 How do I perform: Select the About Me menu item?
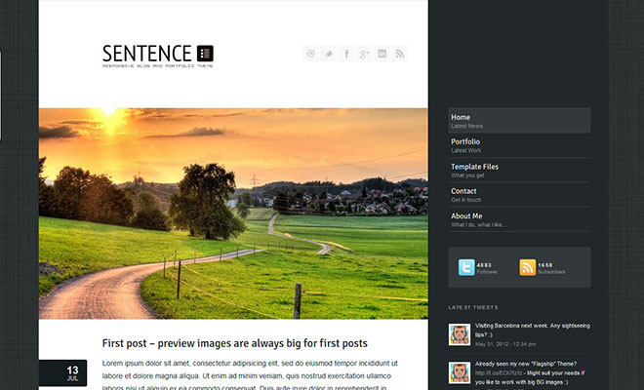pos(519,219)
